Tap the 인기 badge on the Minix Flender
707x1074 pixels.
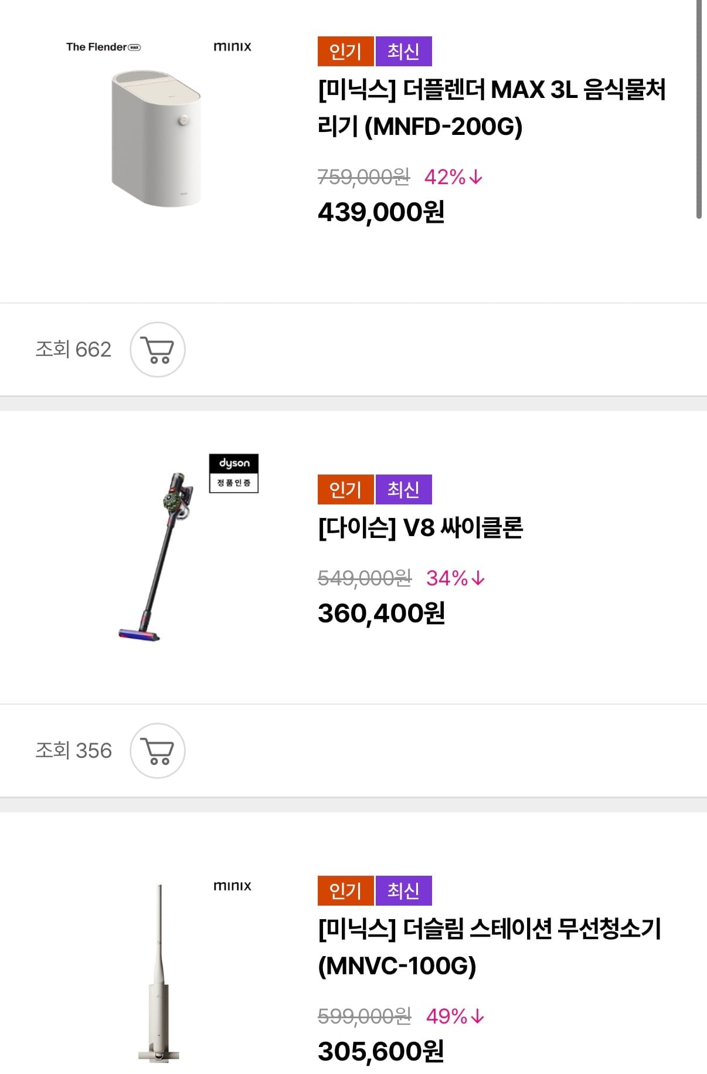(x=345, y=52)
